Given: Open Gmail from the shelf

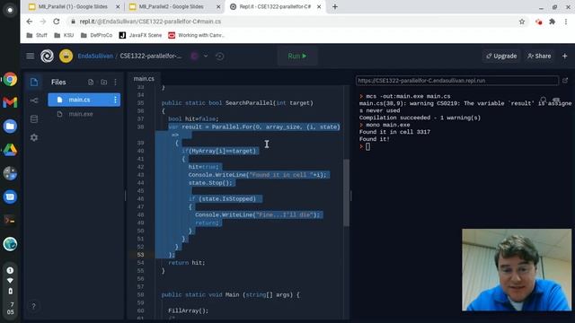Looking at the screenshot, I should pyautogui.click(x=10, y=102).
